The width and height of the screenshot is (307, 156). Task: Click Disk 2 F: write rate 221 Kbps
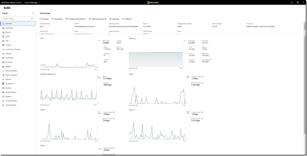point(196,121)
